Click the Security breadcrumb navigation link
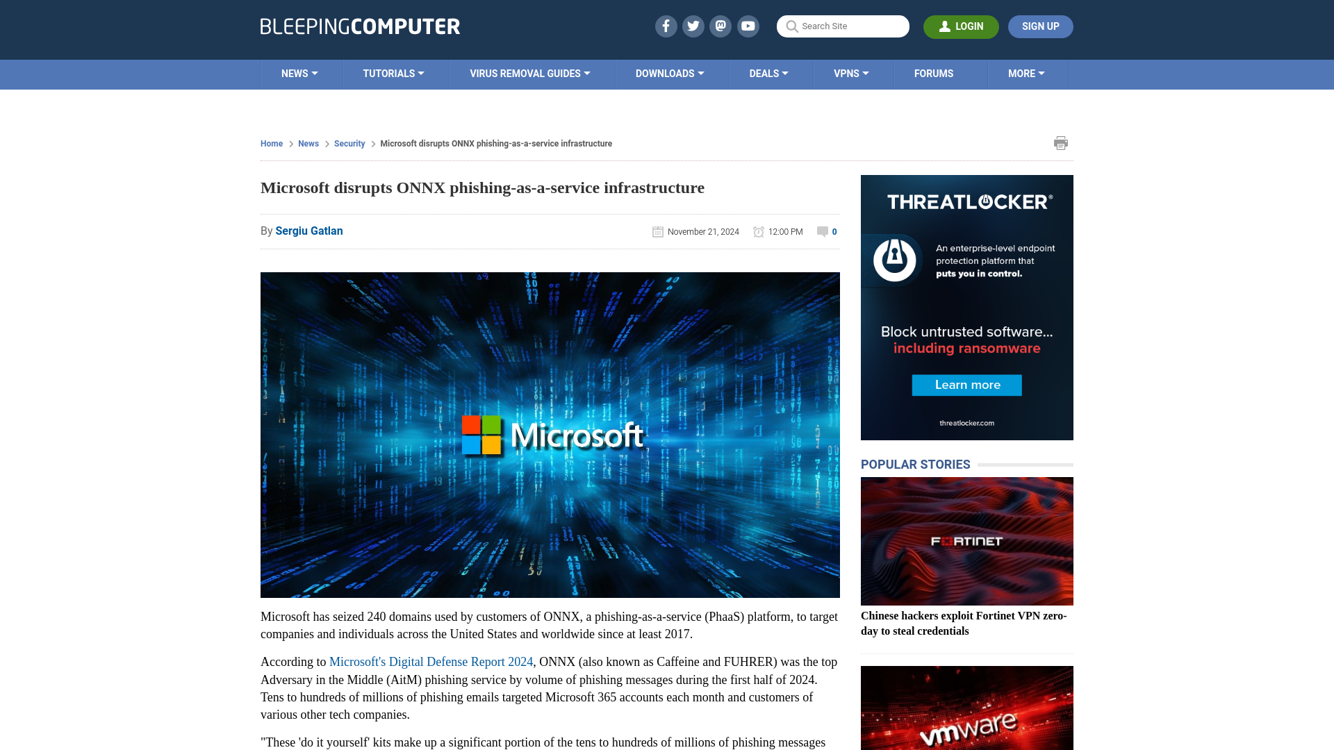 [x=349, y=144]
